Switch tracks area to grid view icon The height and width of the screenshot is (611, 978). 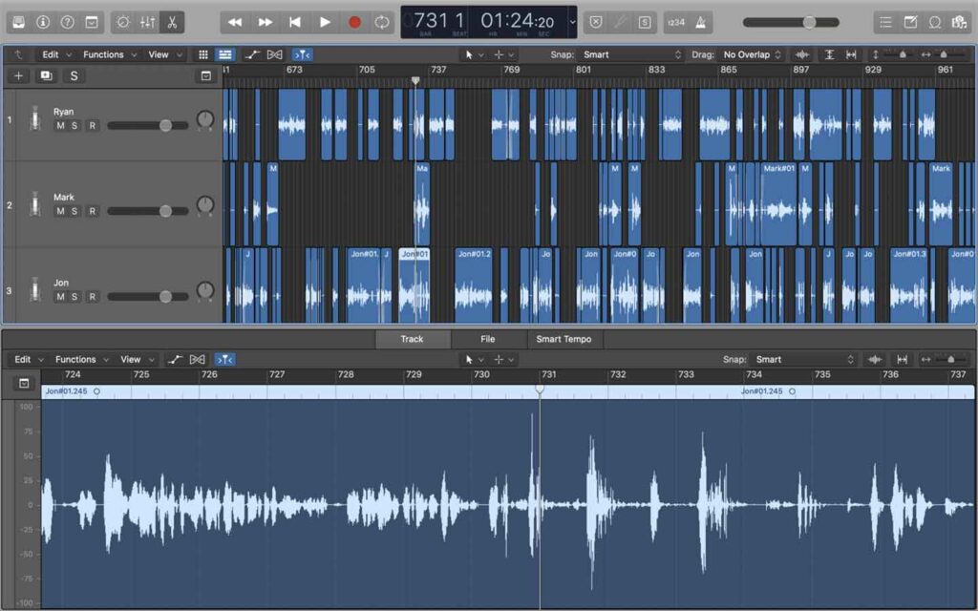tap(202, 54)
